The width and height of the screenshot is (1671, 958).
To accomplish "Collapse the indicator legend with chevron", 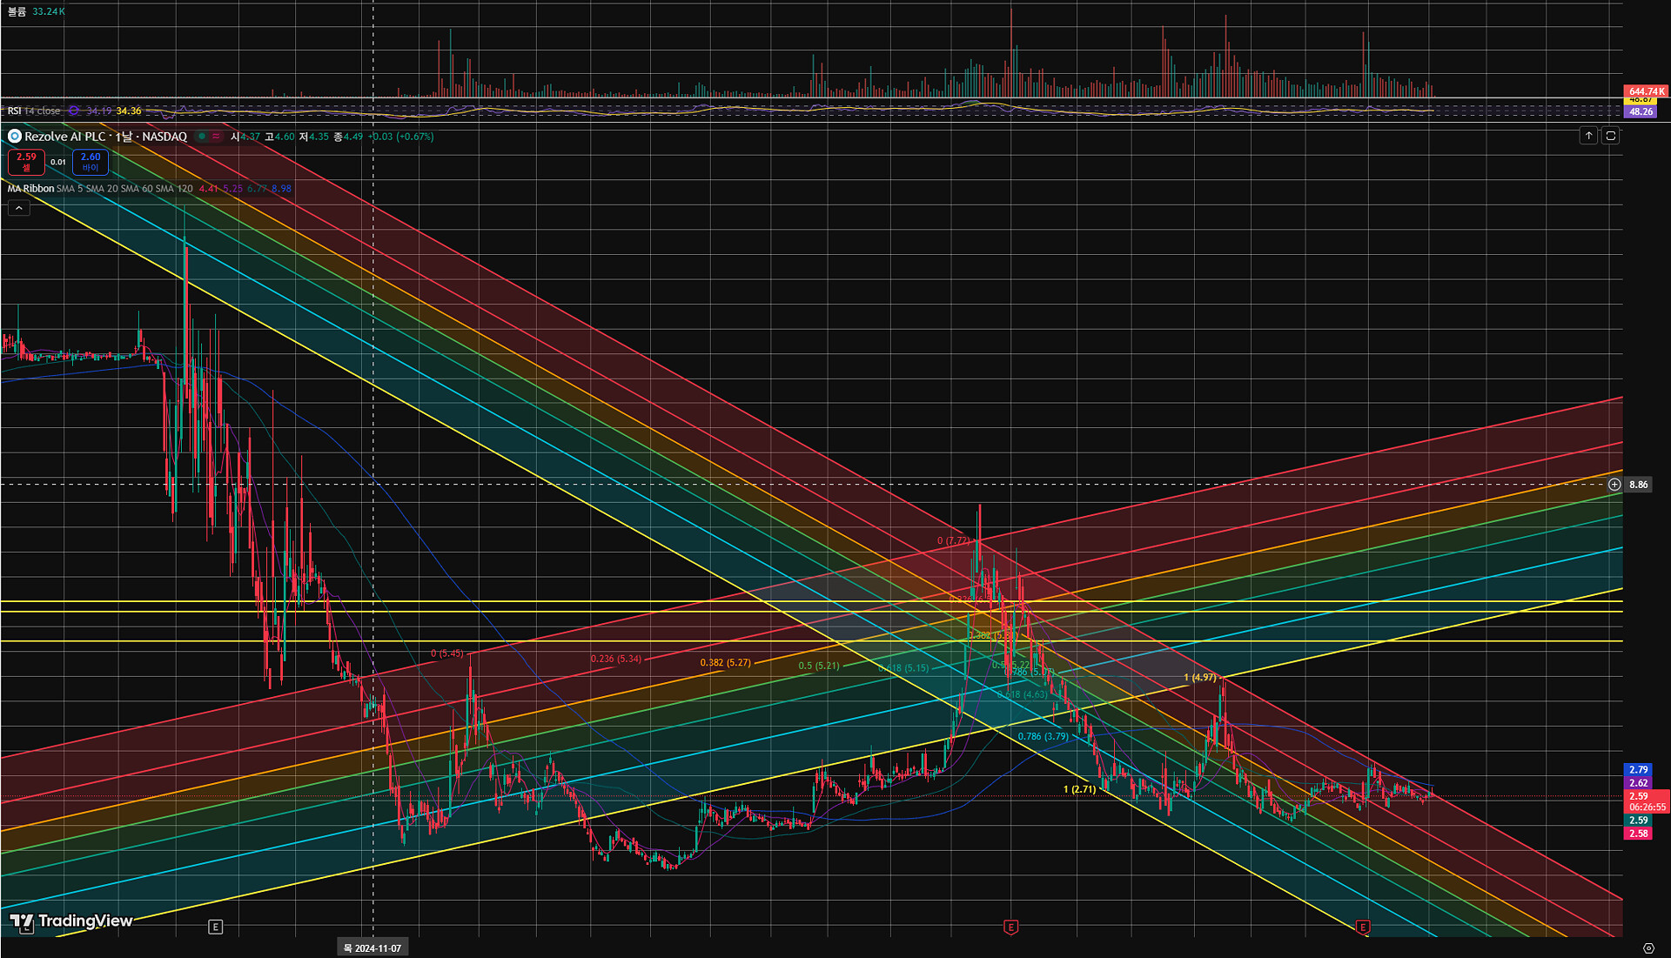I will [x=18, y=208].
